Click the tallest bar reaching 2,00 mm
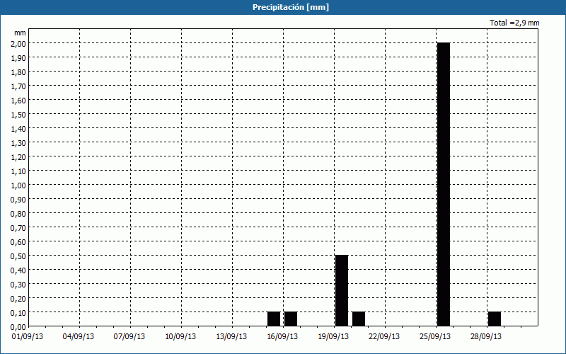The height and width of the screenshot is (354, 566). click(444, 184)
